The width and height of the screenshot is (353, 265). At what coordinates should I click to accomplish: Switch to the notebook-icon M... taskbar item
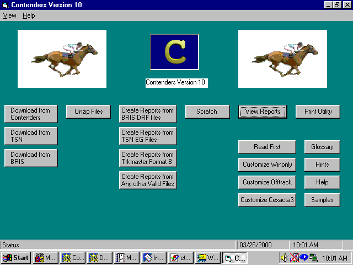(127, 258)
